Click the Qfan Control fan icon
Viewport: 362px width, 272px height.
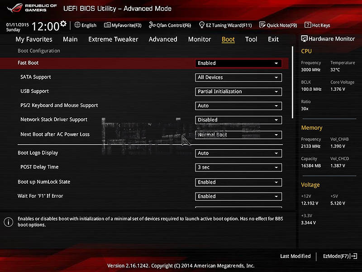(x=152, y=25)
